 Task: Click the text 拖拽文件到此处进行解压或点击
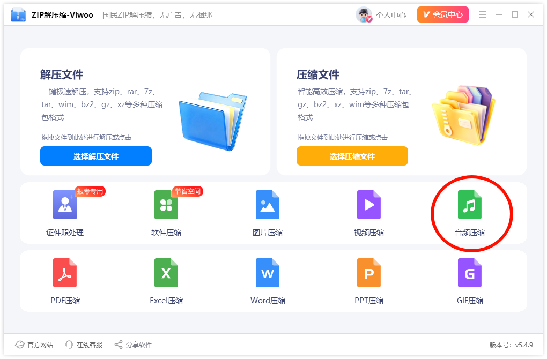coord(86,137)
